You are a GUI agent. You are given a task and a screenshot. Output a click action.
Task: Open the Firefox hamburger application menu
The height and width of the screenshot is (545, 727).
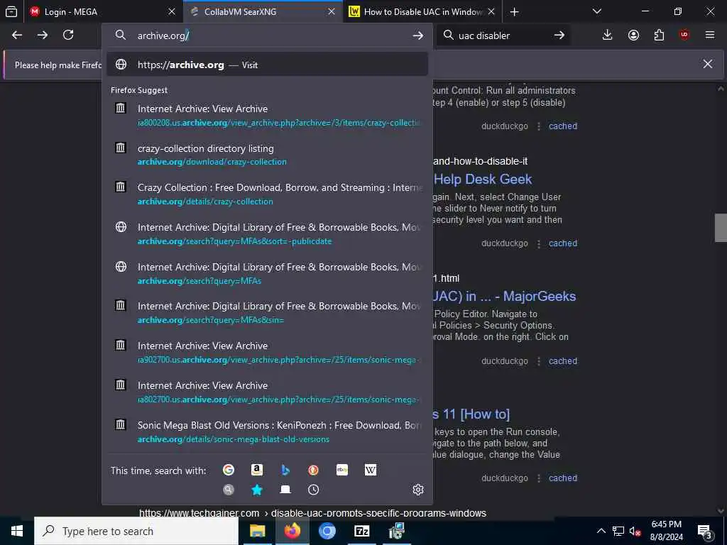tap(710, 35)
